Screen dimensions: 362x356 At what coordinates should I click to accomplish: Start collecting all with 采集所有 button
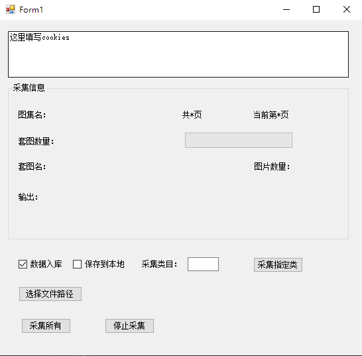46,326
